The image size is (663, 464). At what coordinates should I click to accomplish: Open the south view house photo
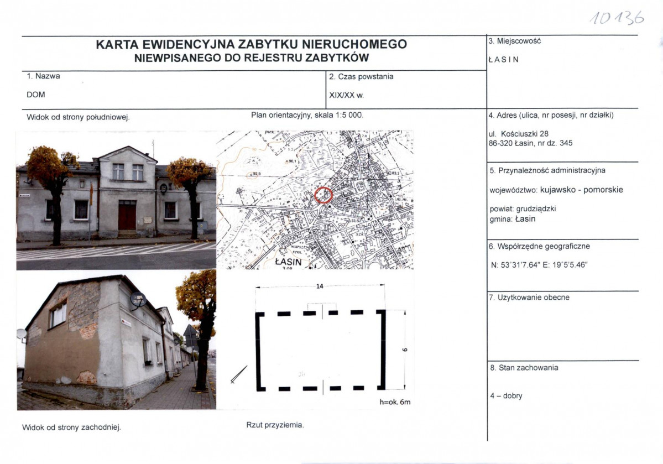click(x=116, y=201)
